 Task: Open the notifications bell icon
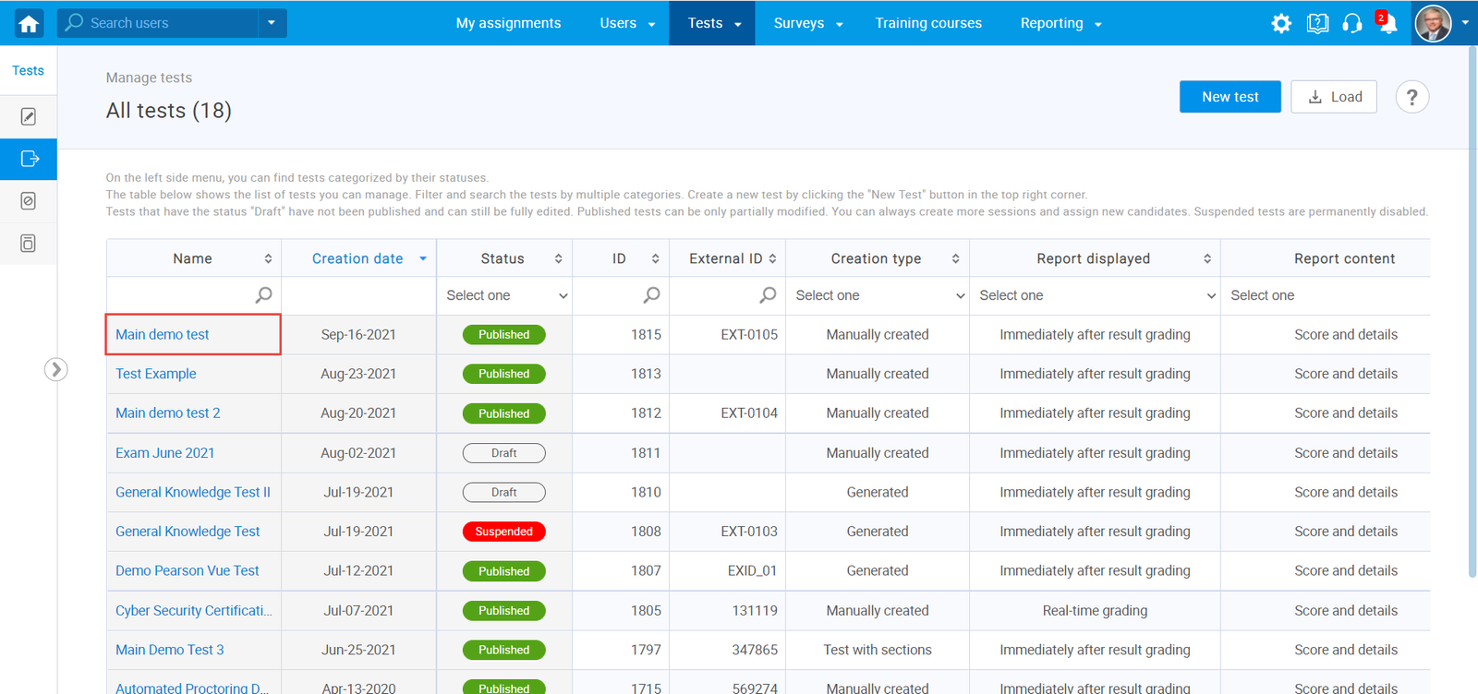[x=1387, y=23]
